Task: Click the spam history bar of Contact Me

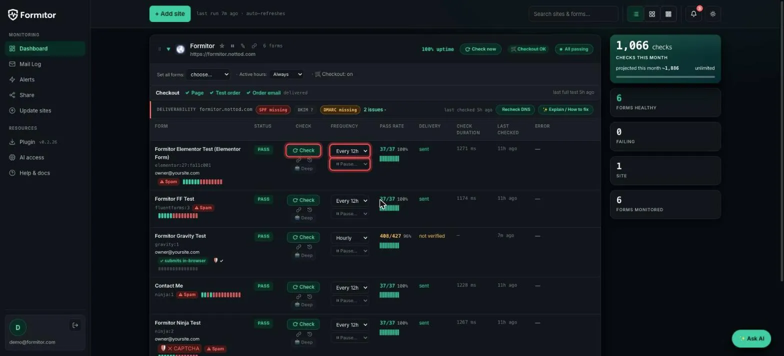Action: click(221, 295)
